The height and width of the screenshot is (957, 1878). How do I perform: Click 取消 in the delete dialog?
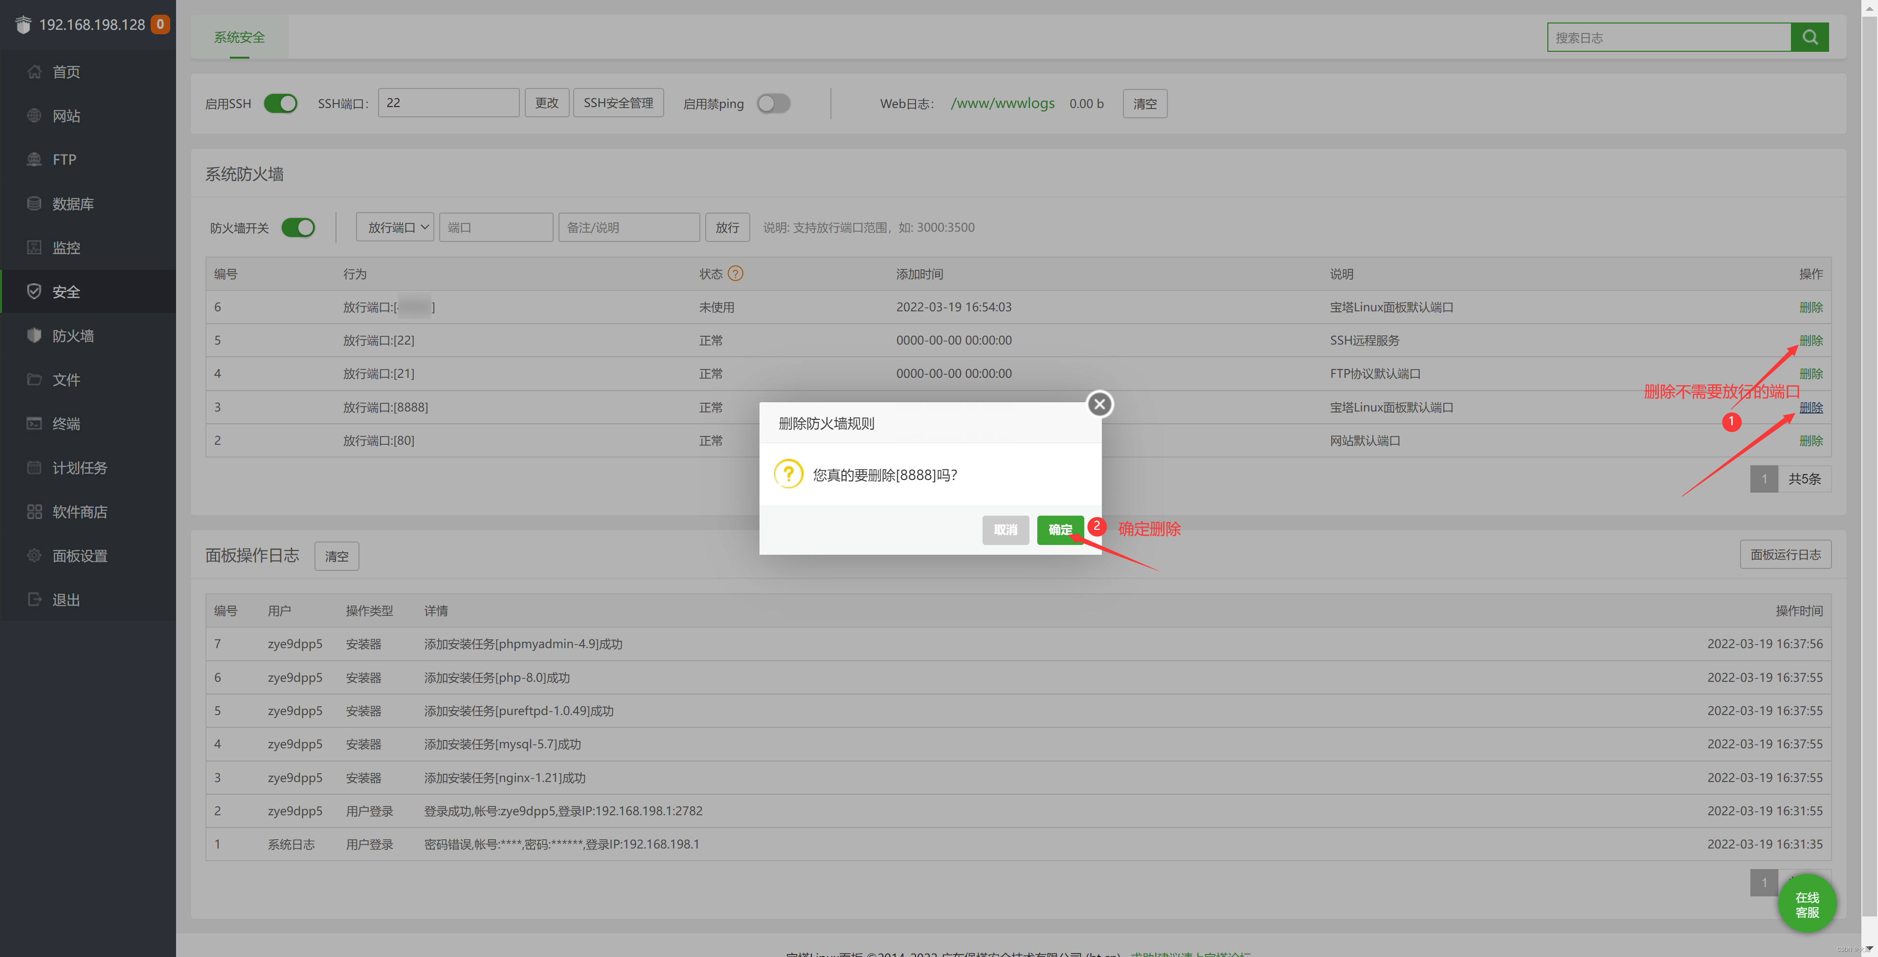pyautogui.click(x=1006, y=530)
